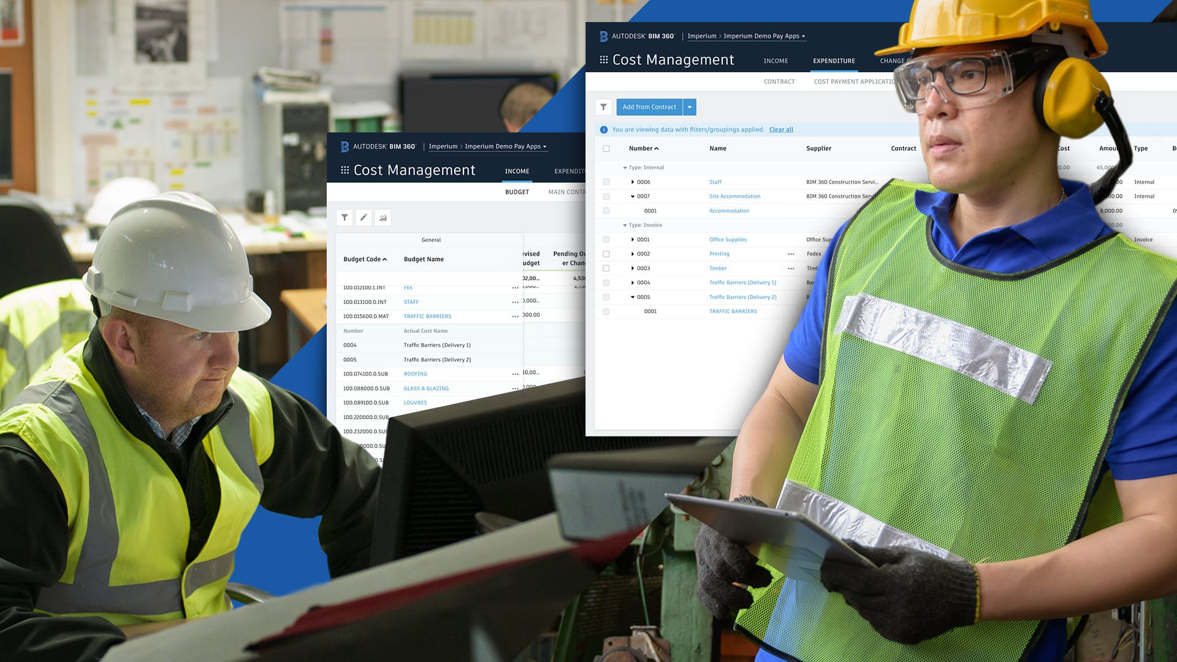Click the Add from Contract button
The width and height of the screenshot is (1177, 662).
[x=649, y=107]
